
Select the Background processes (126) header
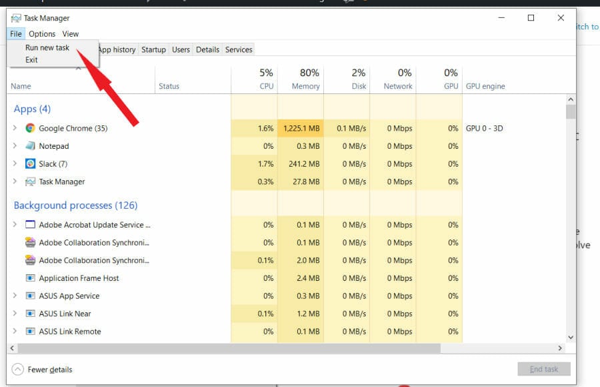(75, 206)
